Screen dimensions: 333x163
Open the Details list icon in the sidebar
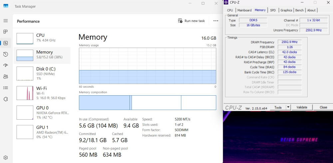(5, 88)
